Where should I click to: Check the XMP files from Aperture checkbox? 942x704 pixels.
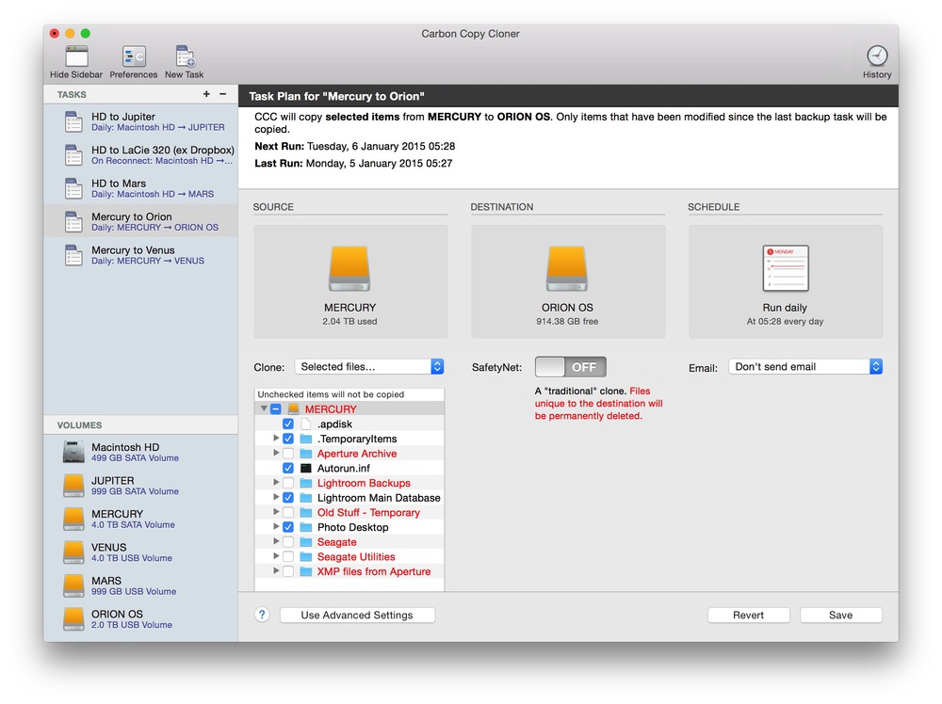tap(288, 571)
